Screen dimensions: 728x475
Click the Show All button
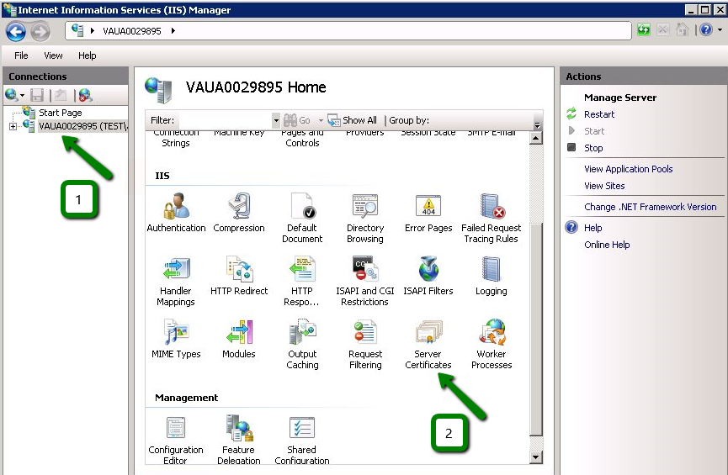coord(353,120)
